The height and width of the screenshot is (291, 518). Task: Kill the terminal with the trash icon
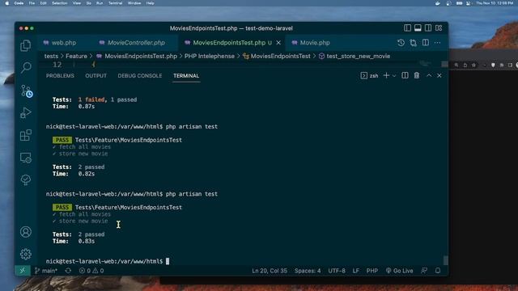click(x=417, y=75)
